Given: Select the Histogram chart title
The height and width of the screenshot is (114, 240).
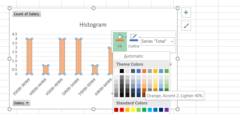Looking at the screenshot, I should (93, 25).
